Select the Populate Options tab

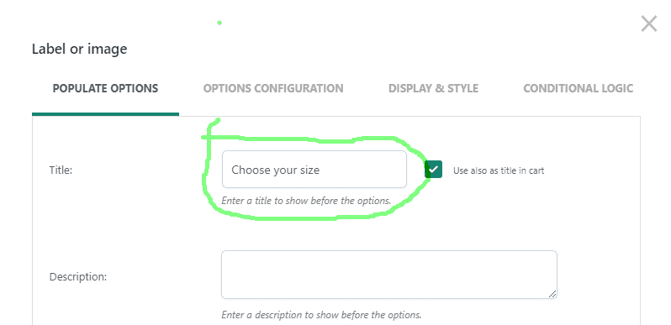(x=105, y=88)
